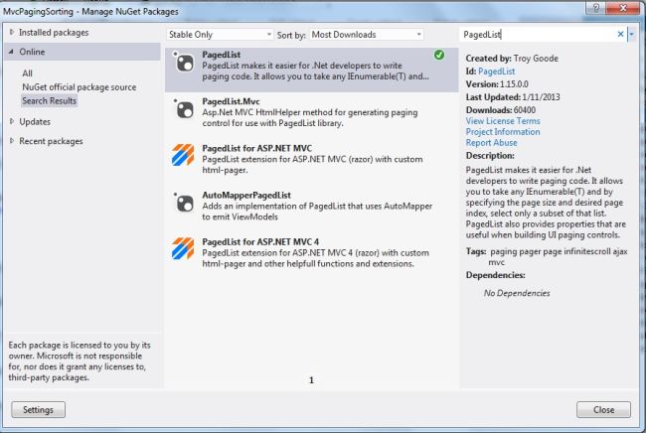Select the AutoMapperPagedList package title

[246, 195]
